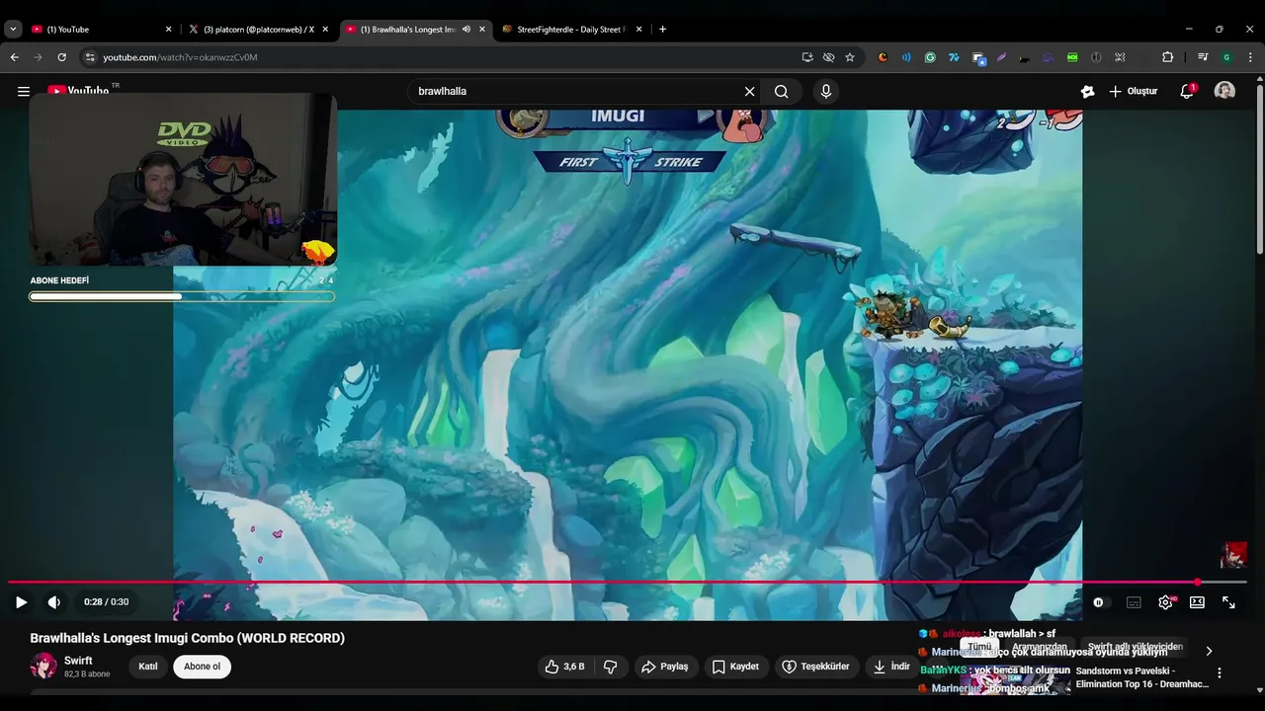Run search with the magnifier button
Screen dimensions: 1265x711
click(781, 92)
